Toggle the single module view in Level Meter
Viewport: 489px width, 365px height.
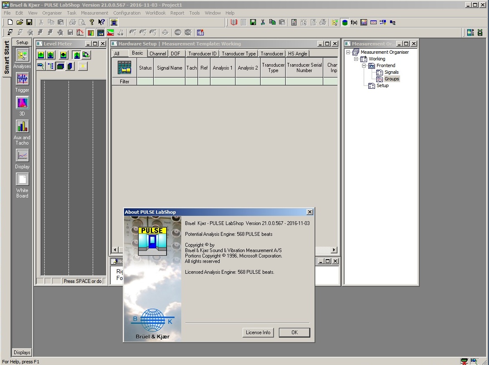click(70, 66)
